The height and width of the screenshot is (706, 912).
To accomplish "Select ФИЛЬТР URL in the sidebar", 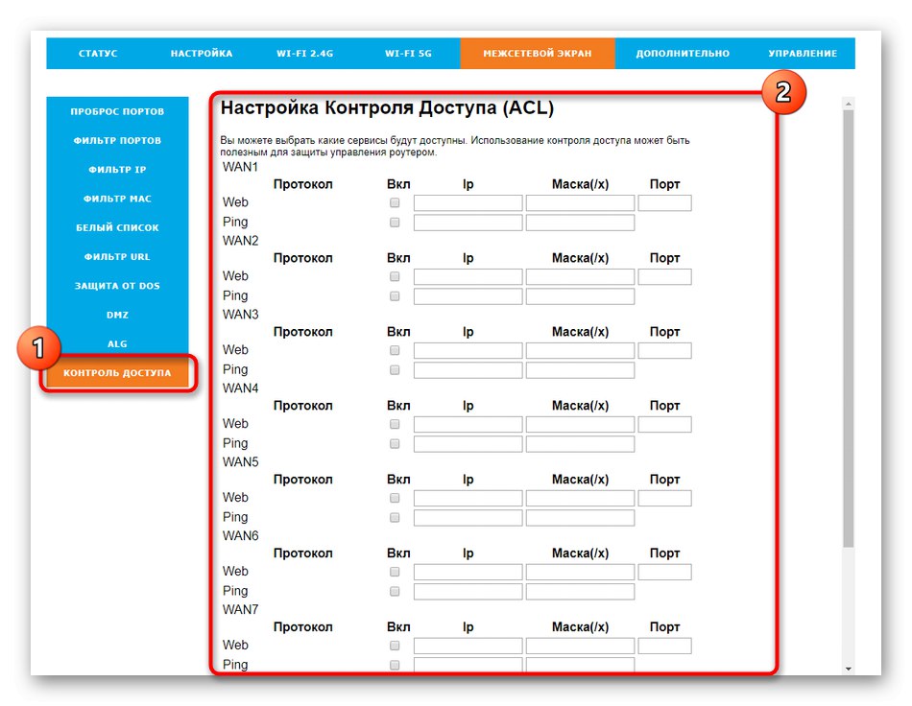I will point(117,256).
